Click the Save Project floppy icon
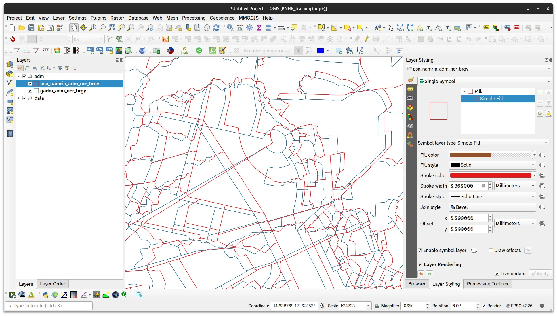The height and width of the screenshot is (316, 557). [x=31, y=28]
